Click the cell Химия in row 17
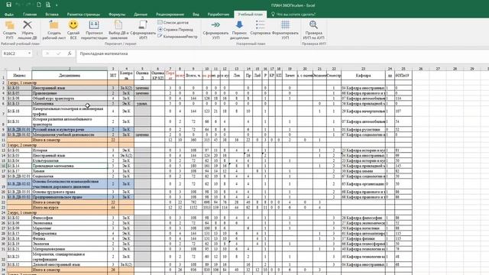Screen dimensions: 489x275 tap(70, 171)
